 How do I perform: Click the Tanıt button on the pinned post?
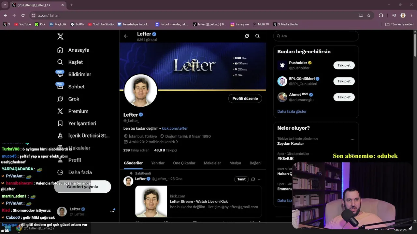pyautogui.click(x=241, y=179)
